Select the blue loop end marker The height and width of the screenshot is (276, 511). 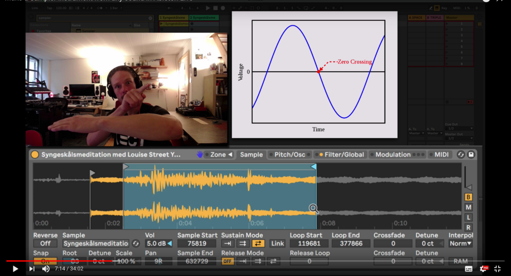click(x=314, y=167)
